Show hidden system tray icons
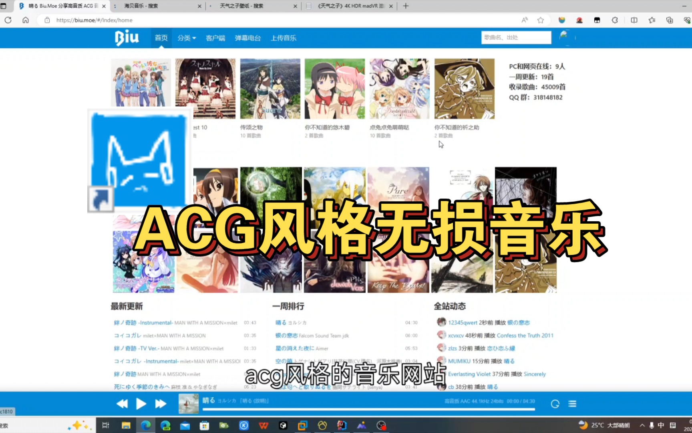The height and width of the screenshot is (433, 692). click(642, 425)
